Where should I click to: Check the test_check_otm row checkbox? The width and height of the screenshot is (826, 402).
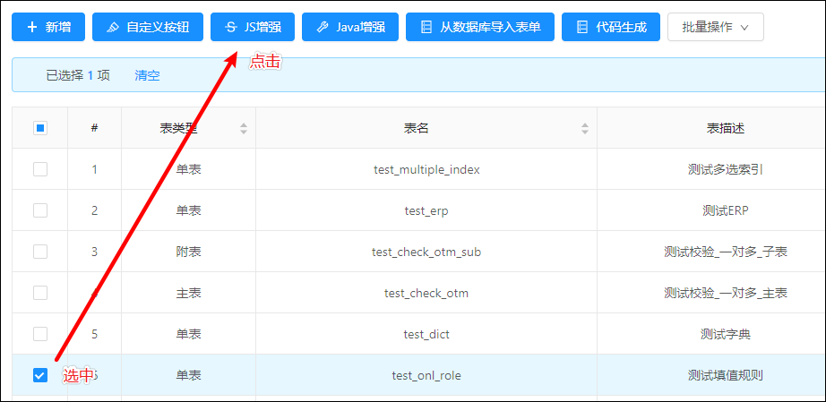40,293
